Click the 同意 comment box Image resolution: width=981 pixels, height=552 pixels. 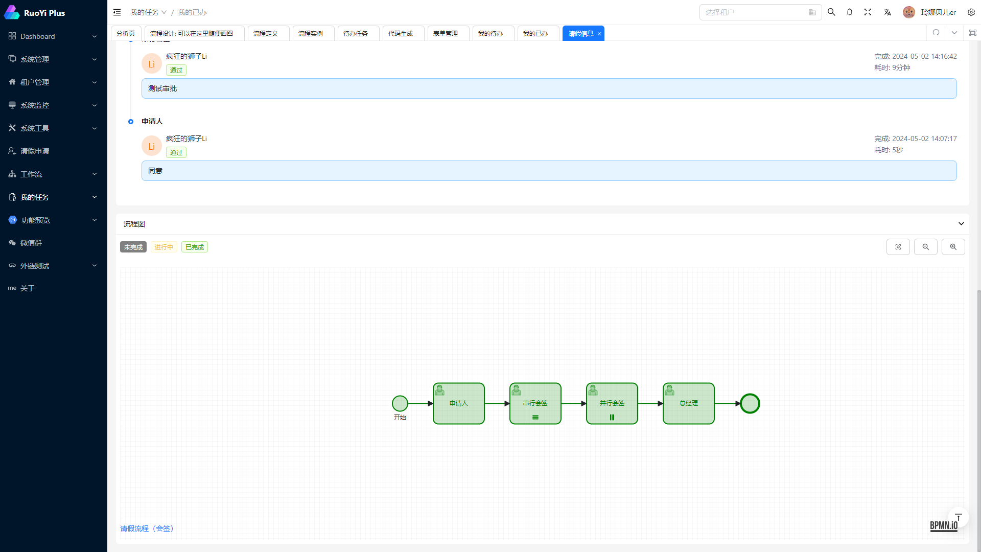pyautogui.click(x=549, y=171)
